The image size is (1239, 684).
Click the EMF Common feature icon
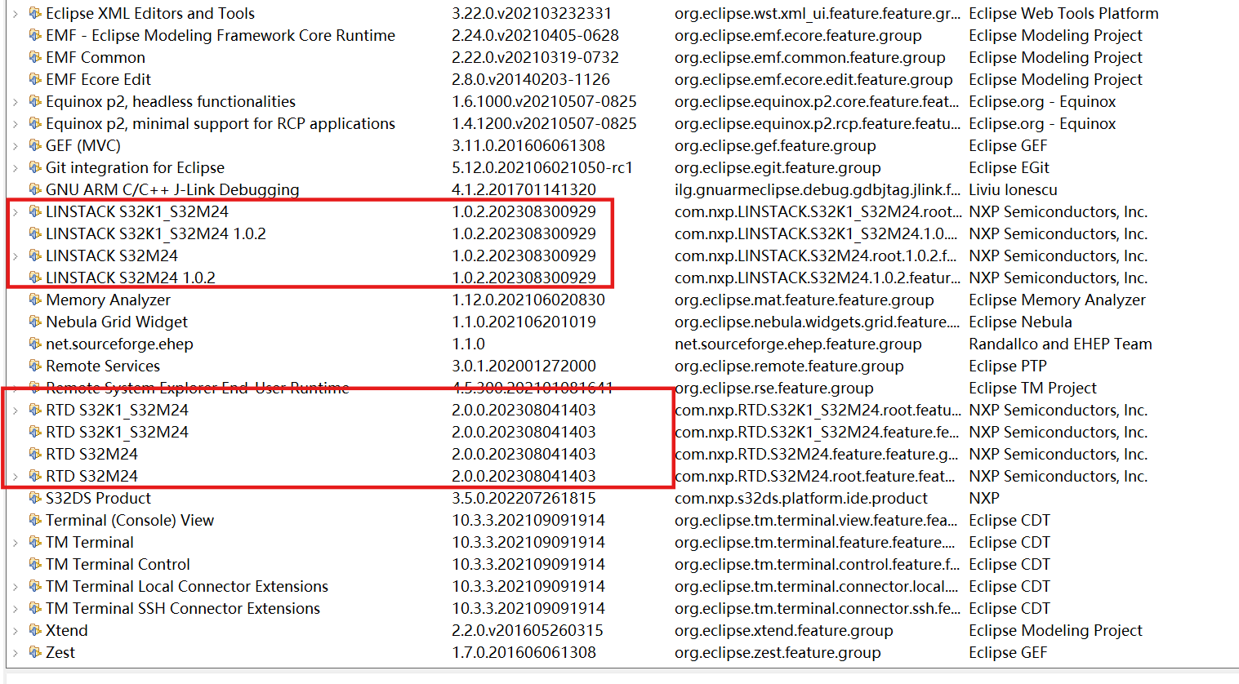(34, 57)
